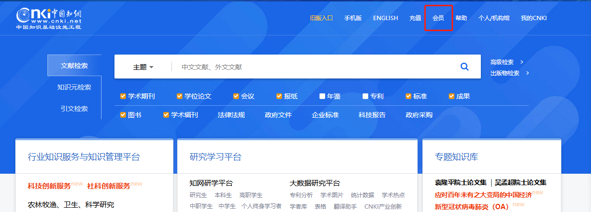Open 帮助 help page
The width and height of the screenshot is (591, 212).
click(461, 18)
